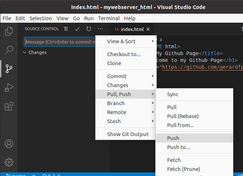This screenshot has height=176, width=243.
Task: Collapse the Changes section
Action: pos(24,53)
